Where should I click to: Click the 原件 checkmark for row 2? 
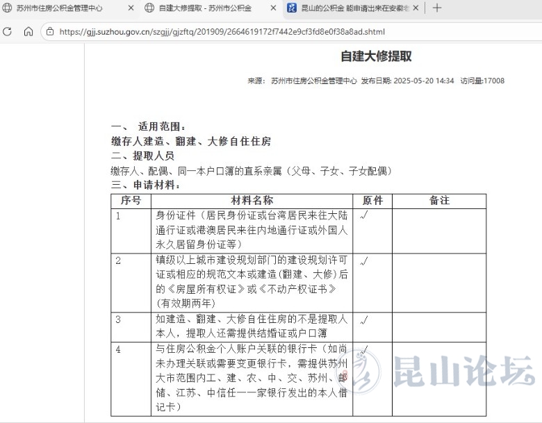pos(364,261)
